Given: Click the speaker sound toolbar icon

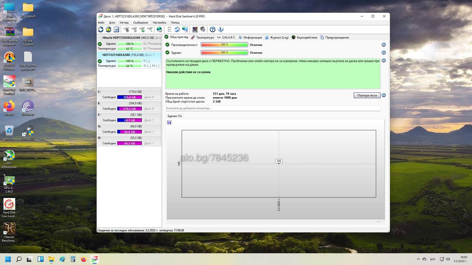Looking at the screenshot, I should pyautogui.click(x=202, y=29).
